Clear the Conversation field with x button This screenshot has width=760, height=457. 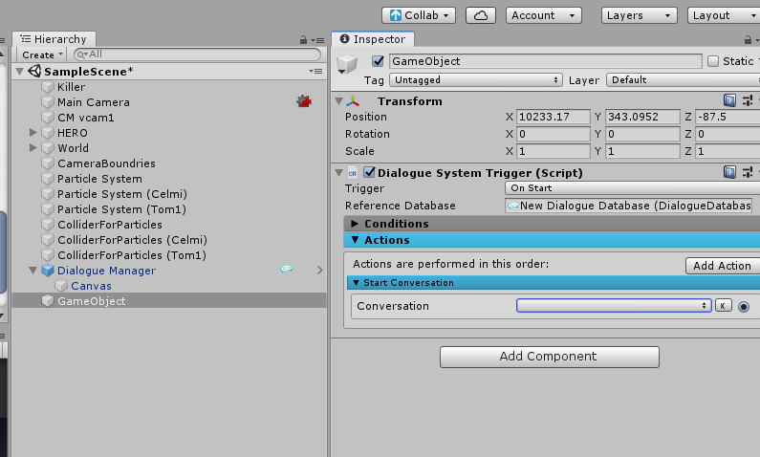pos(723,305)
